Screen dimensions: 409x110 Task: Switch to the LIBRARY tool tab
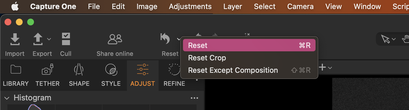(x=16, y=76)
